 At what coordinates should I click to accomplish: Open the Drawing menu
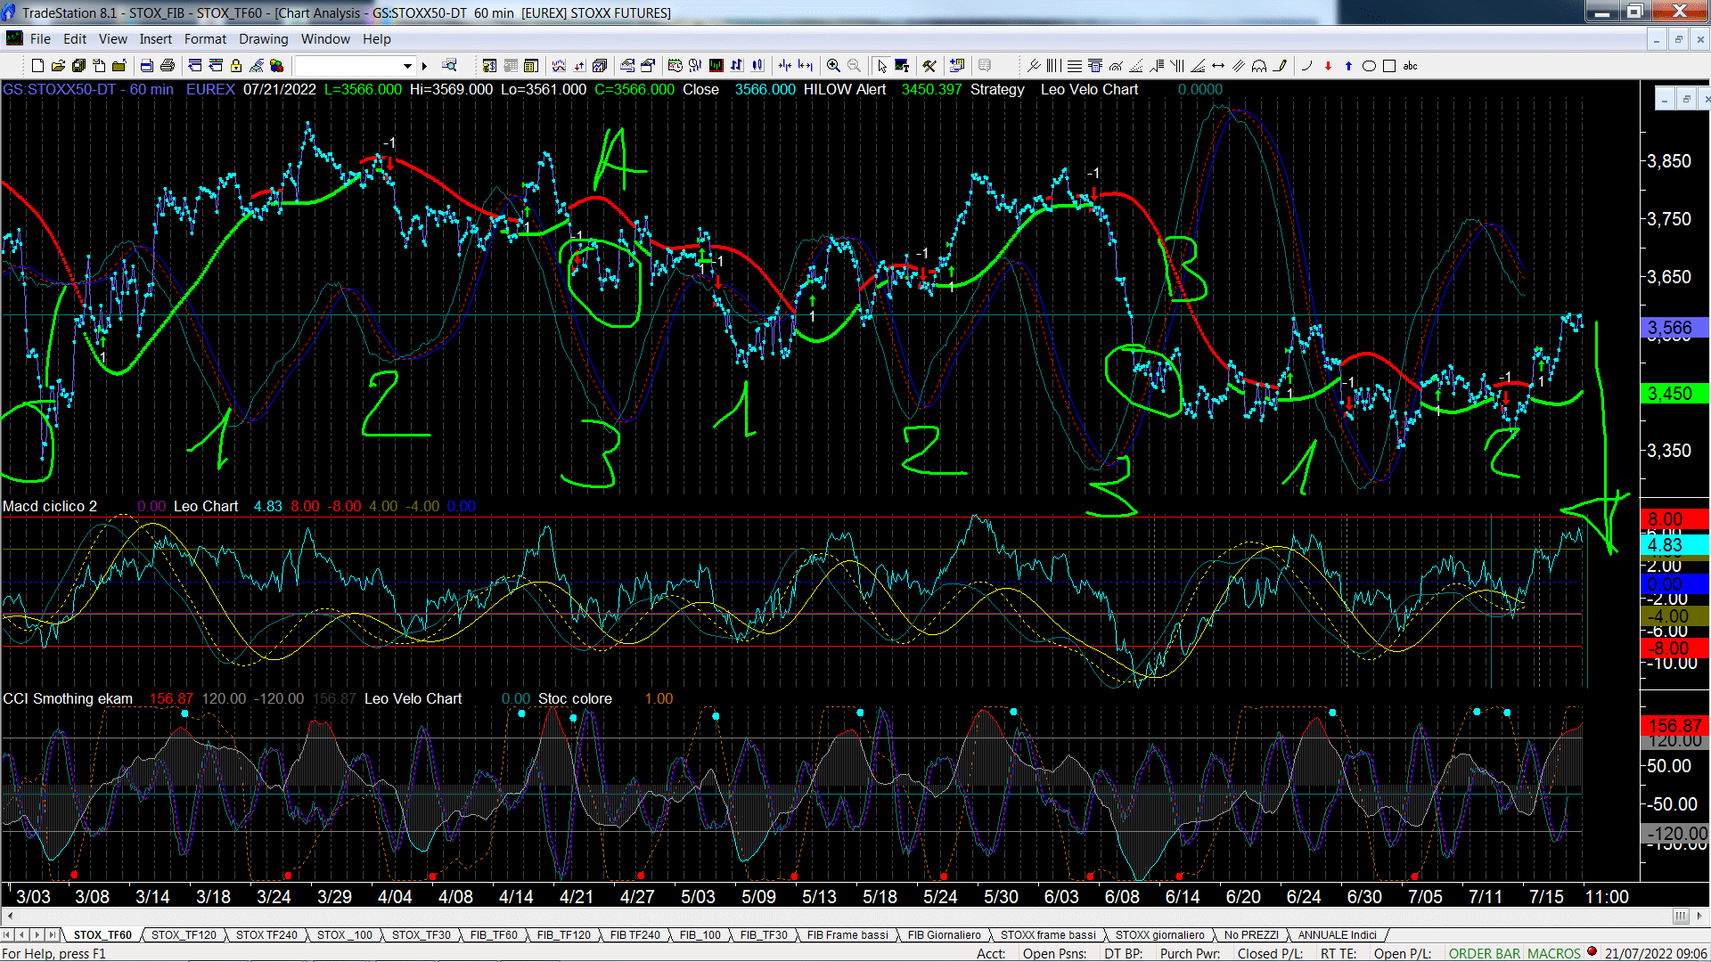coord(263,39)
